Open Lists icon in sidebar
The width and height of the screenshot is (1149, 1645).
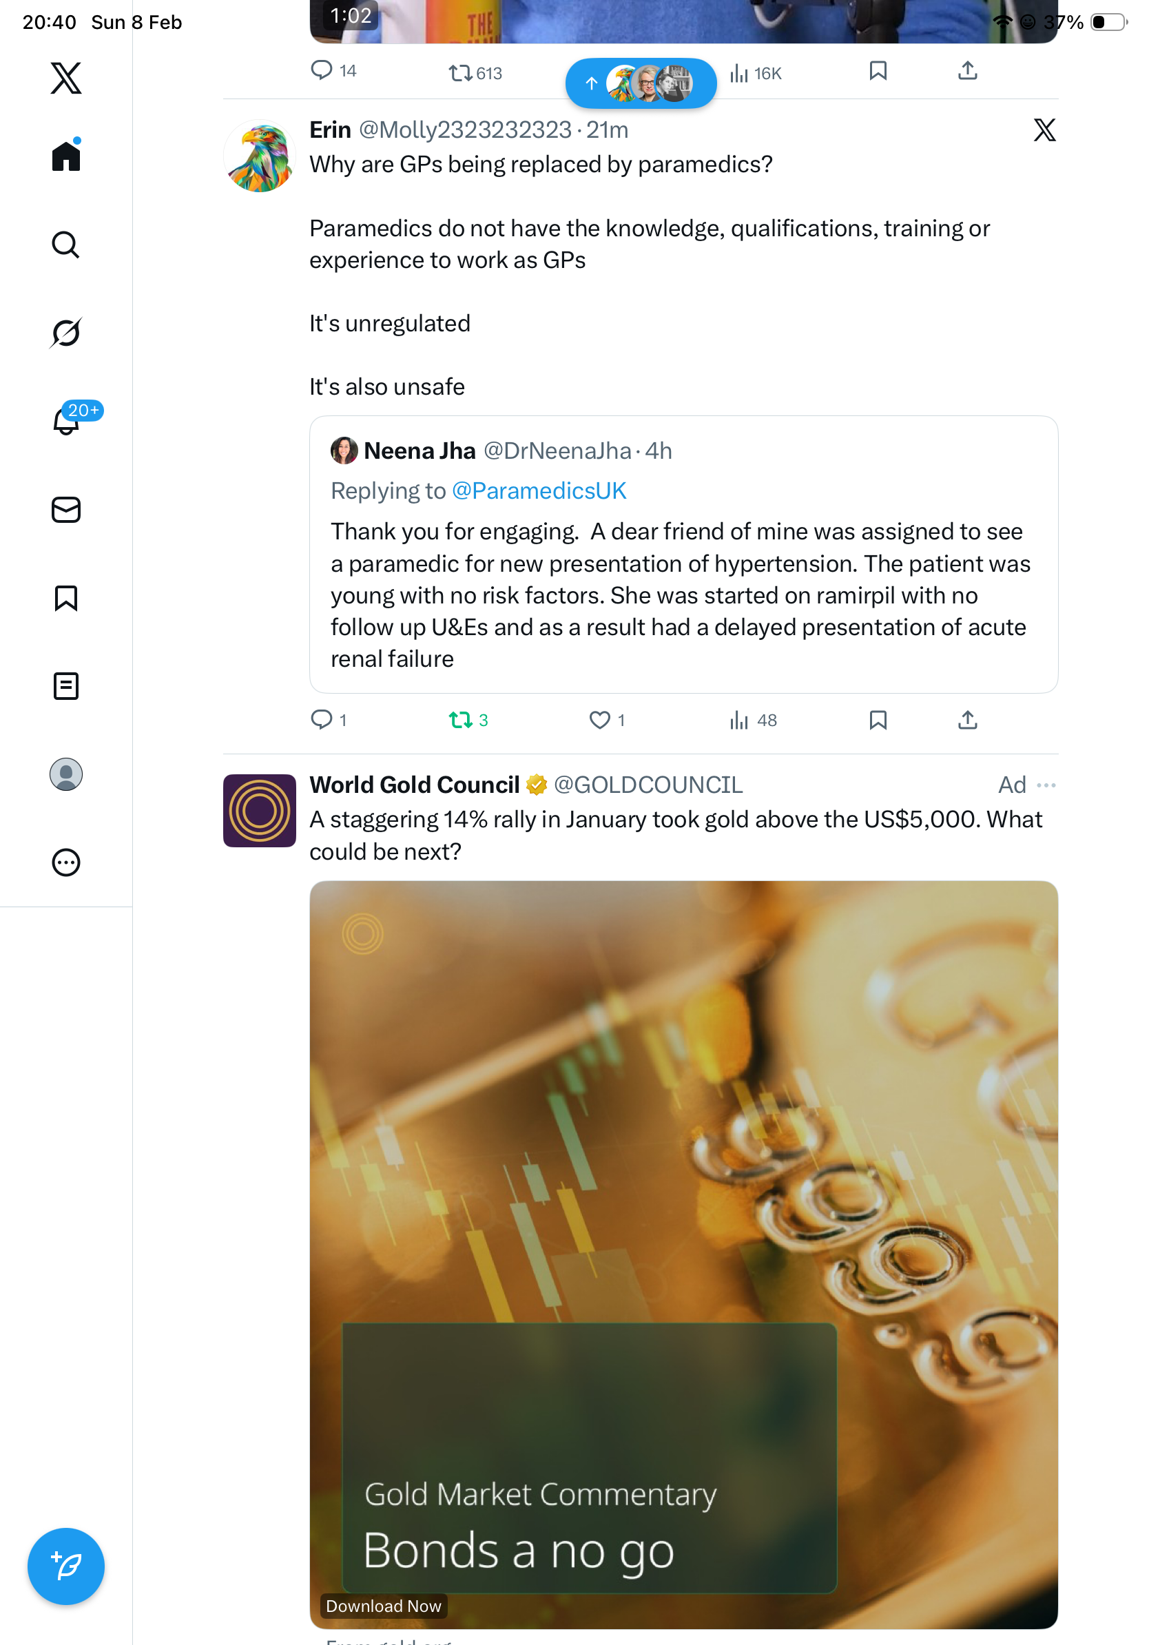(x=66, y=685)
